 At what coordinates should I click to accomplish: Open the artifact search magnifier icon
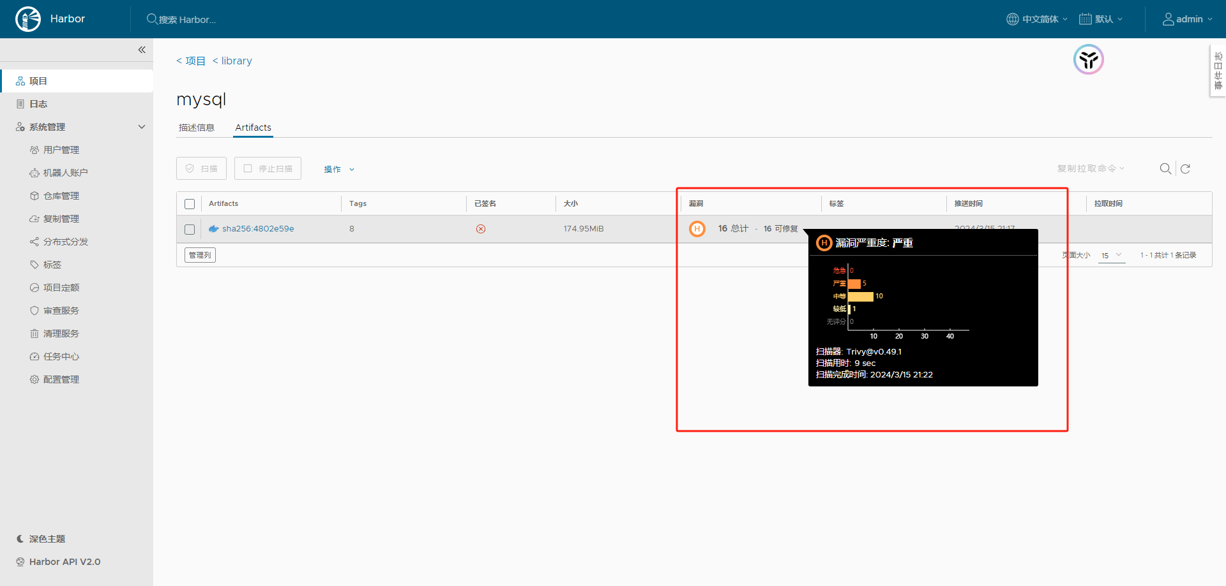(x=1165, y=169)
